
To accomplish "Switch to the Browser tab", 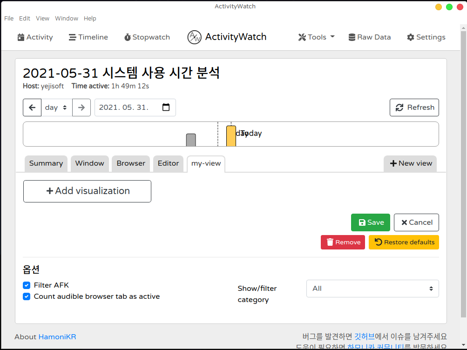I will [x=131, y=163].
